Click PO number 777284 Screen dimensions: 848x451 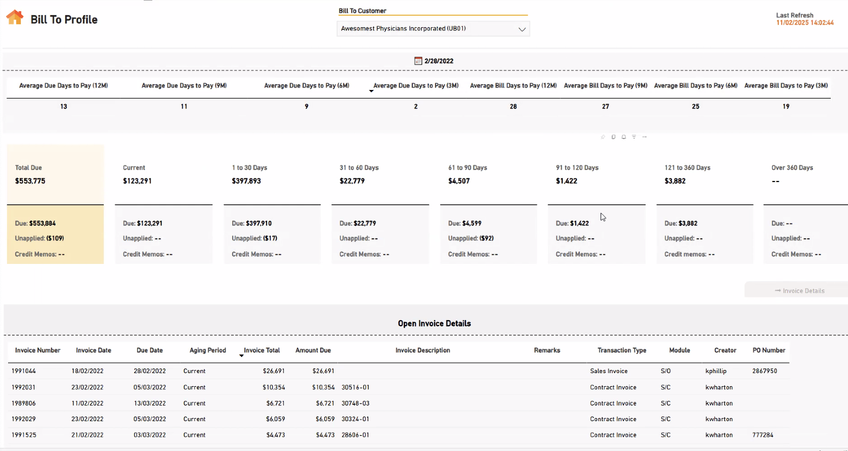[x=763, y=435]
